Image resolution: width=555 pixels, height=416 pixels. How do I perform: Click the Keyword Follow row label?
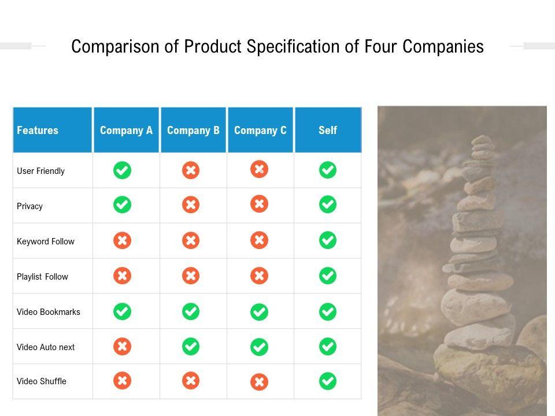pos(46,242)
